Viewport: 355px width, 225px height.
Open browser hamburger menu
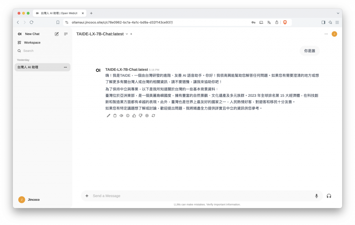[x=337, y=22]
